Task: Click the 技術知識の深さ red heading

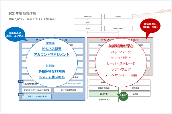Action: [121, 46]
